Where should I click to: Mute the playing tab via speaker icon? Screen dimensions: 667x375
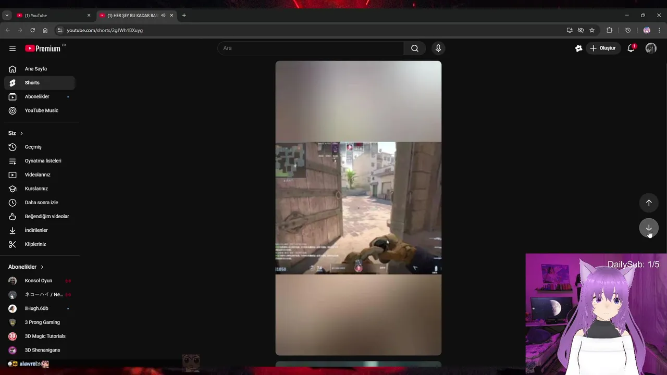(x=163, y=16)
